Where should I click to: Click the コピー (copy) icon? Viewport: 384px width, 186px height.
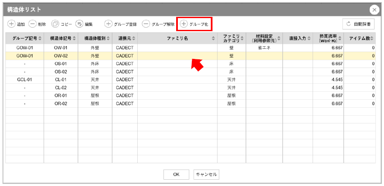(55, 24)
